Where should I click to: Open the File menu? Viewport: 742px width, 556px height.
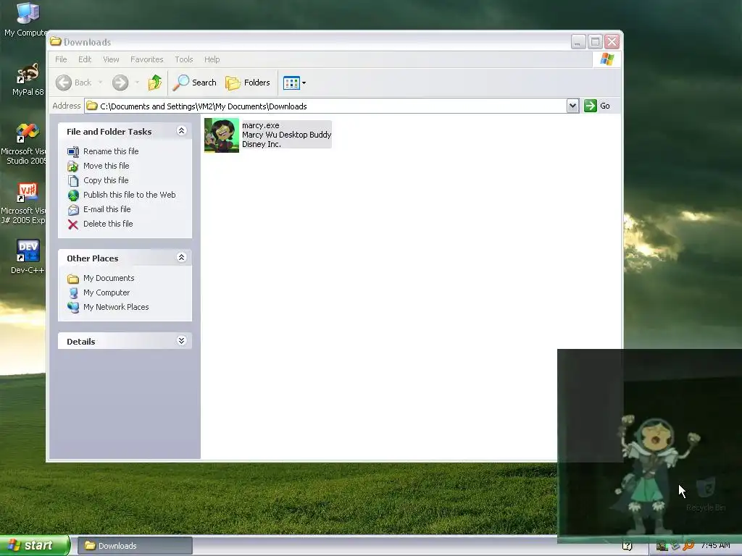point(61,59)
